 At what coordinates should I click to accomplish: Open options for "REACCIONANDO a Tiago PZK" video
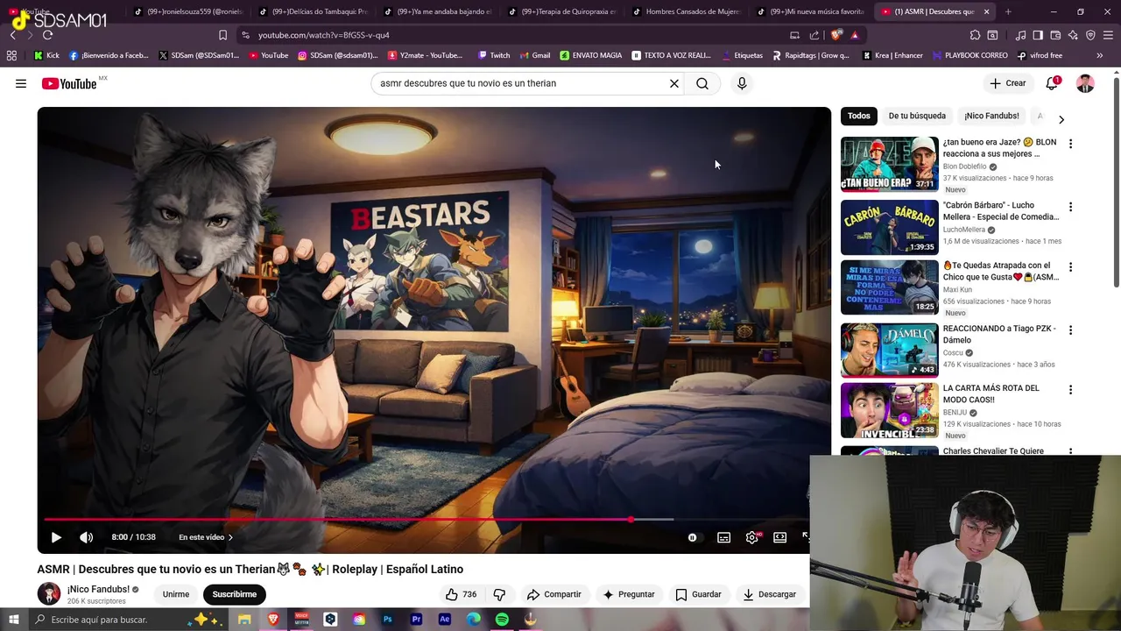(1070, 330)
